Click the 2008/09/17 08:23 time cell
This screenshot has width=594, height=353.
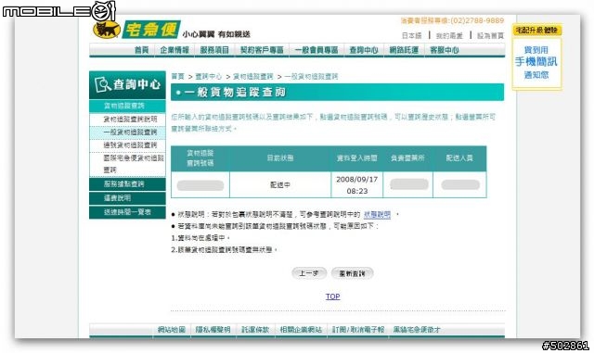point(356,184)
